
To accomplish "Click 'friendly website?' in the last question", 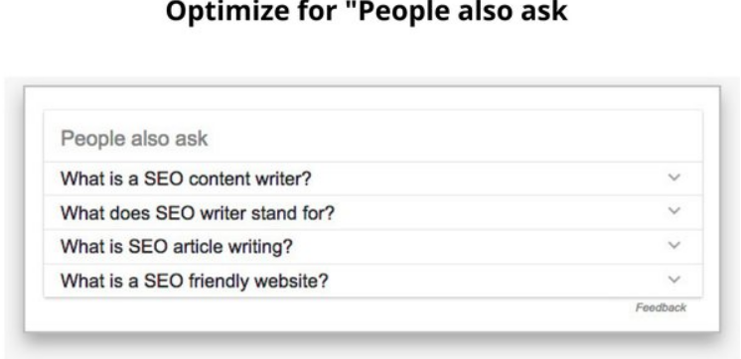I will [258, 282].
